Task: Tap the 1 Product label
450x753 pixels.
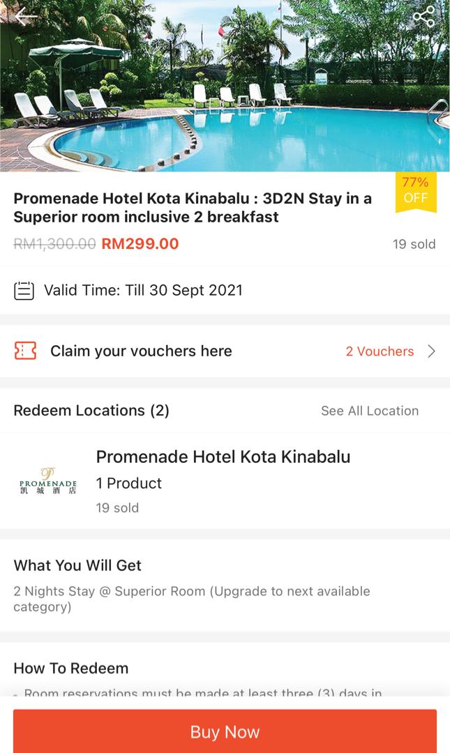Action: [128, 483]
